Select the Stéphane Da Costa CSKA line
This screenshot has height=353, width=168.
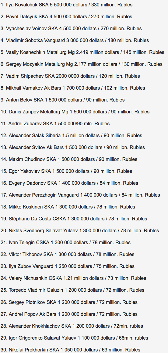pyautogui.click(x=74, y=219)
